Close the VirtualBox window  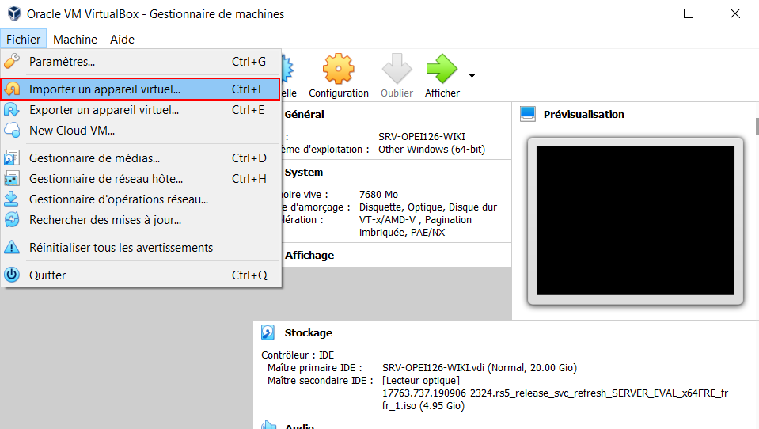tap(734, 13)
